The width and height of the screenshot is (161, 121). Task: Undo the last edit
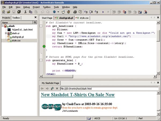(42, 12)
